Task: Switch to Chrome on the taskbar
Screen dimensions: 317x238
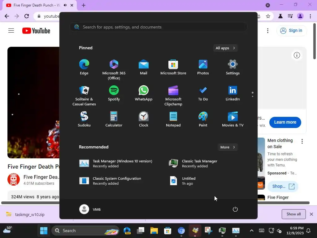Action: point(181,231)
